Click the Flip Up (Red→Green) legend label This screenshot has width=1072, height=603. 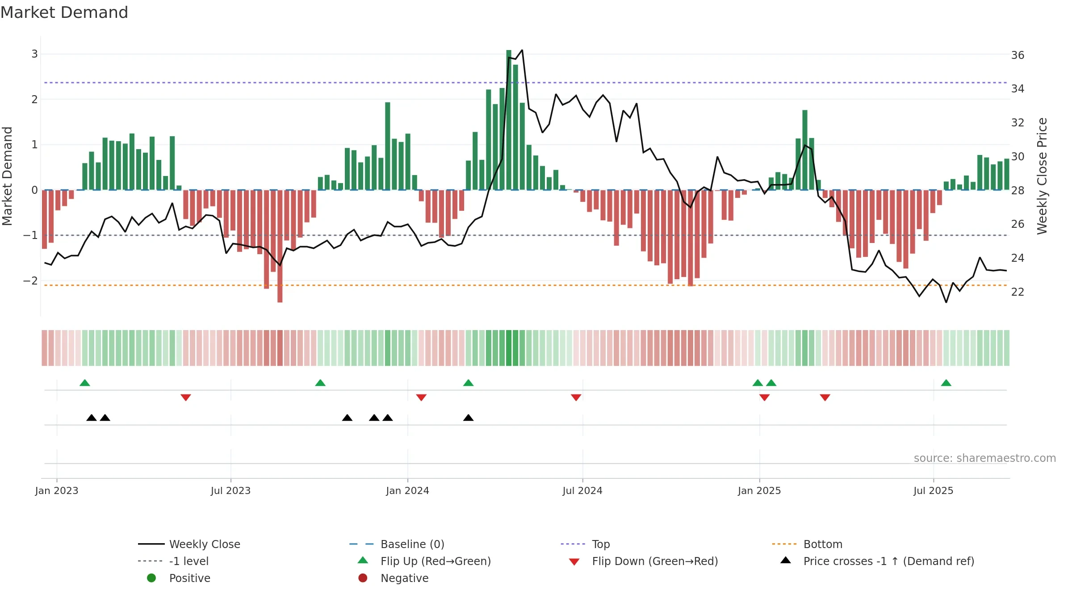point(435,561)
